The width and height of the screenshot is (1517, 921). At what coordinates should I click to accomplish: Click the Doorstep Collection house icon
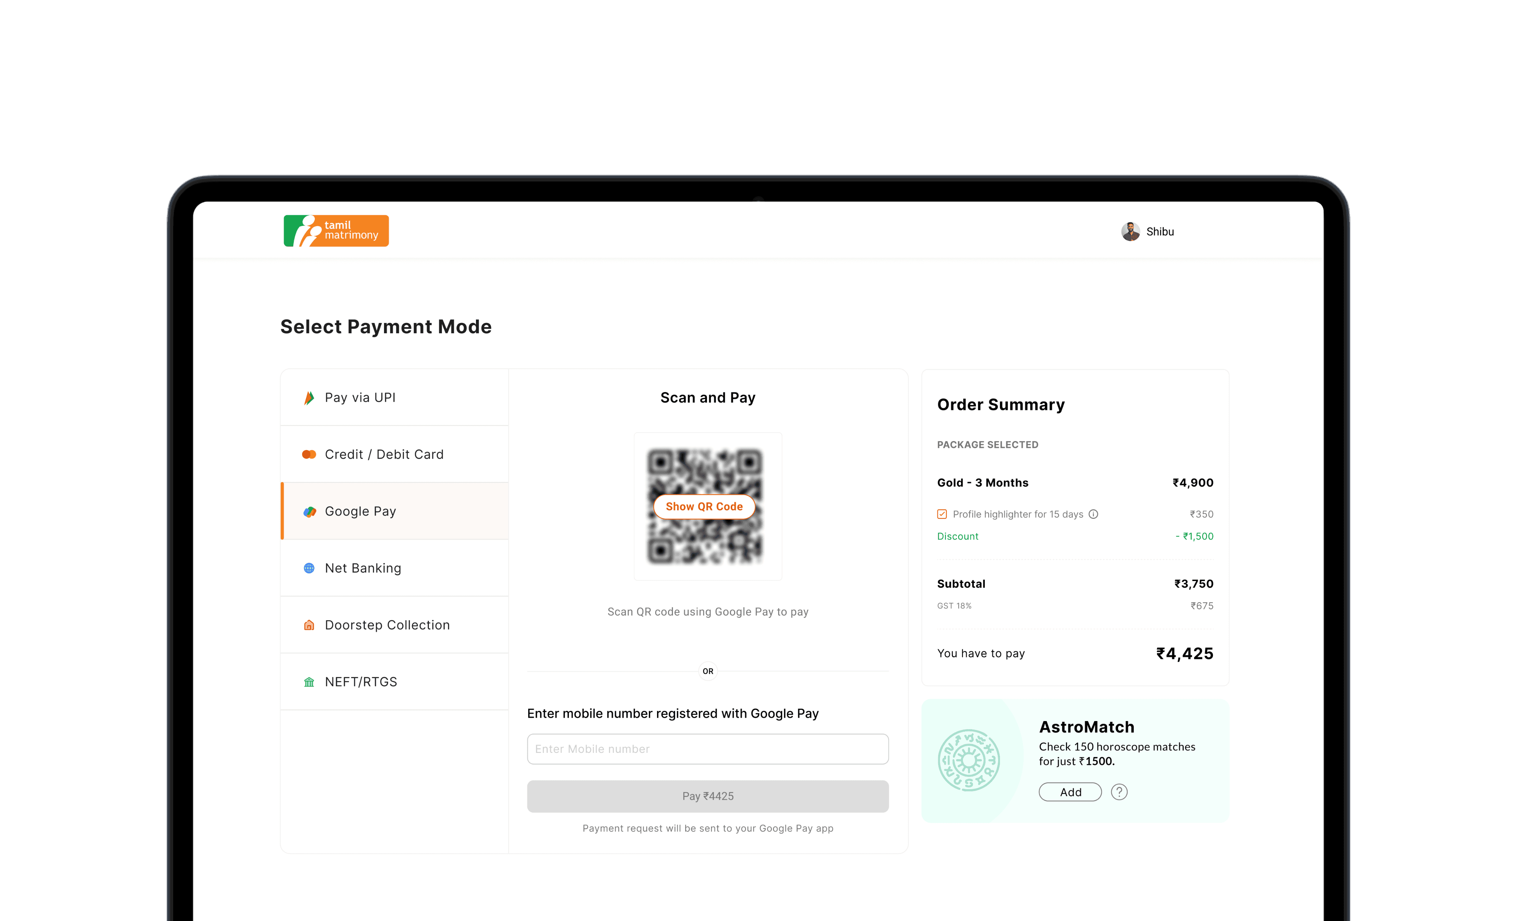309,625
